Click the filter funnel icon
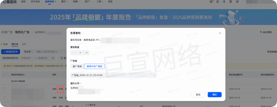Image resolution: width=277 pixels, height=107 pixels. (x=62, y=58)
